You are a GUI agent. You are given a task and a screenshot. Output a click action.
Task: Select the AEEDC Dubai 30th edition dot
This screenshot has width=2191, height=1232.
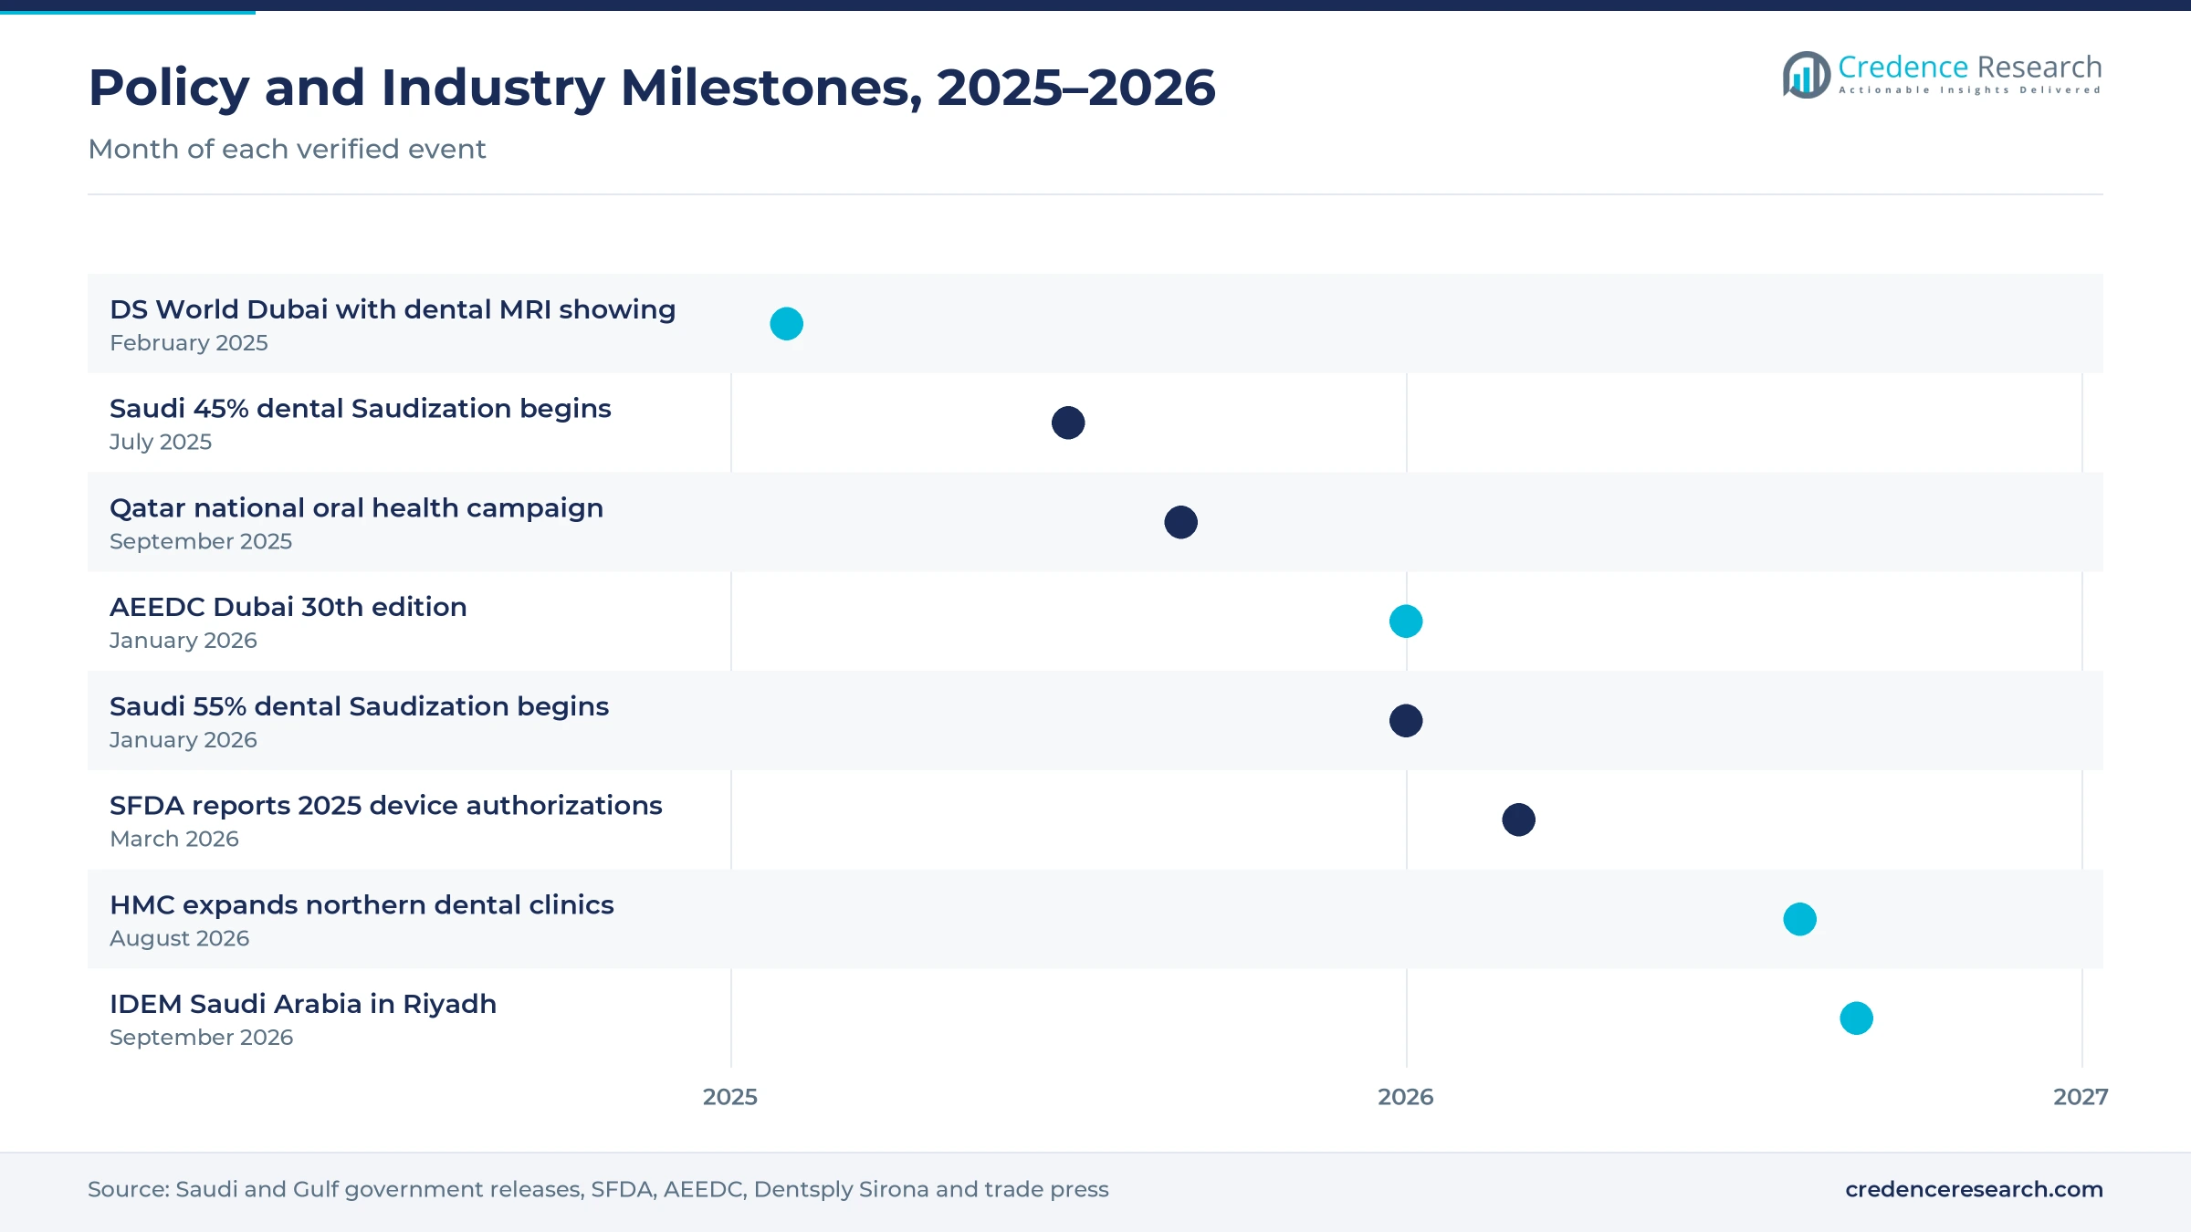pos(1406,621)
